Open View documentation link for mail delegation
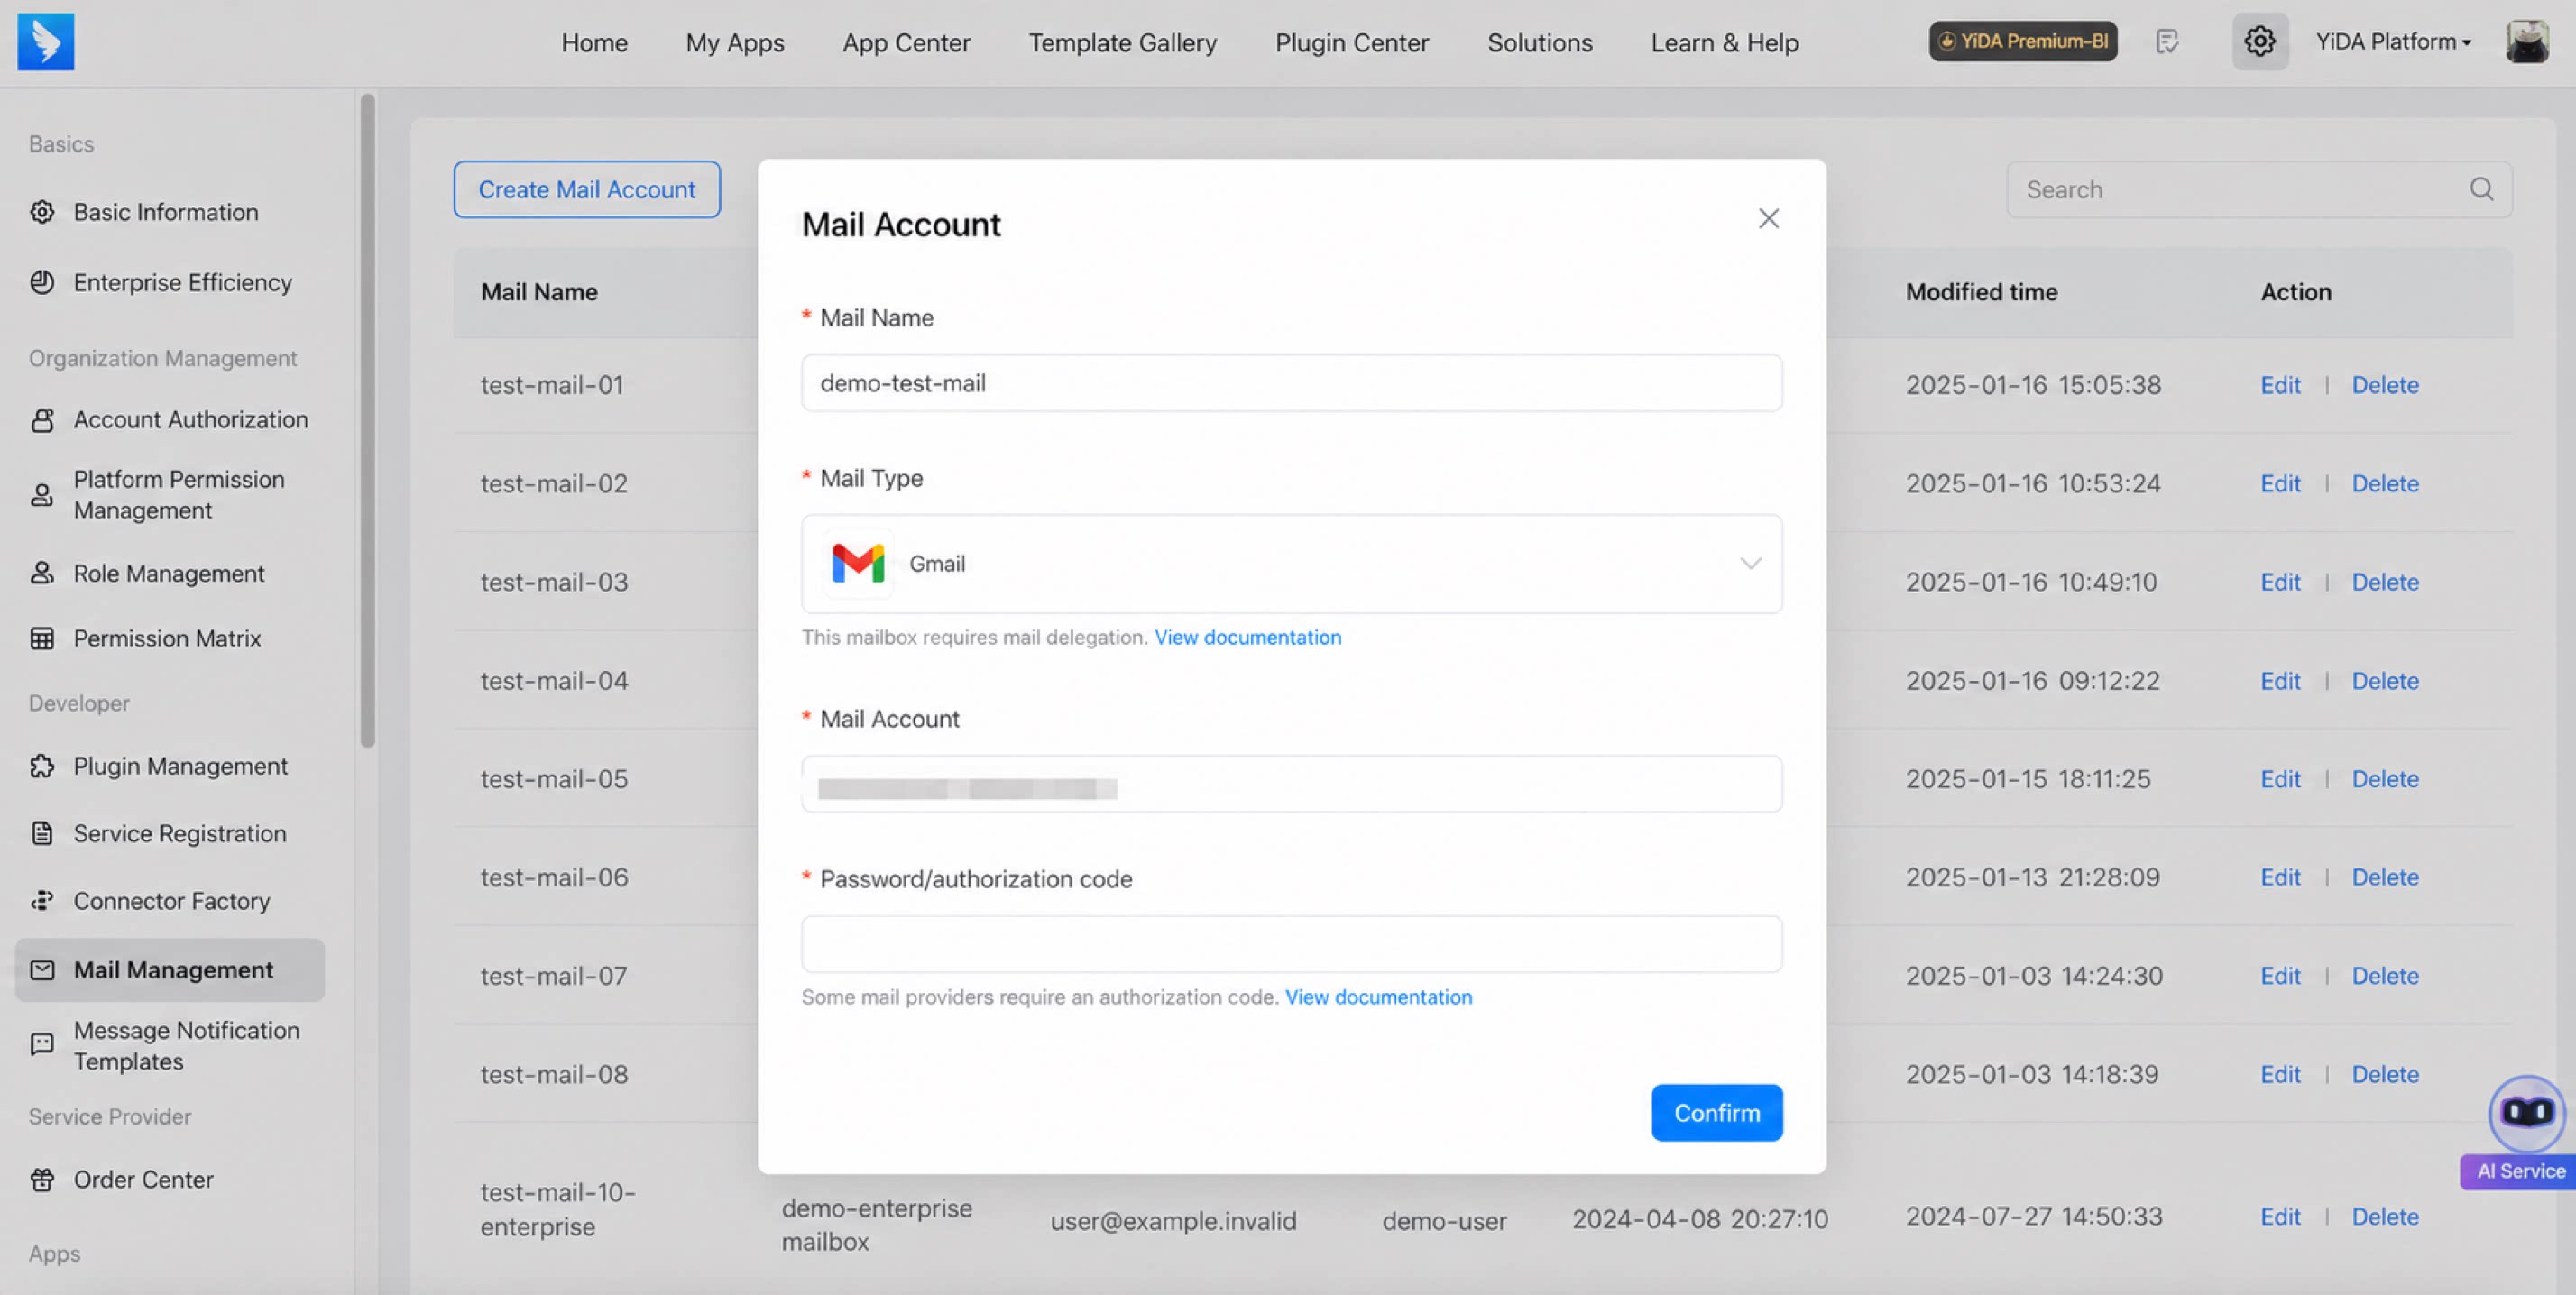 (x=1247, y=637)
